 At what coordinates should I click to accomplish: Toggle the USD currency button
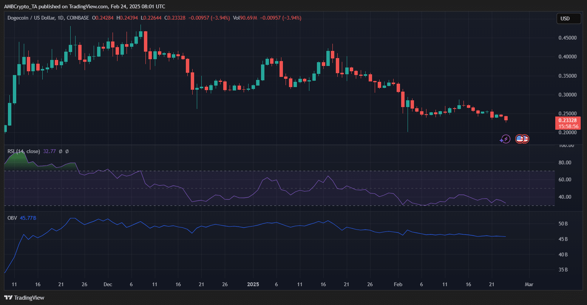pyautogui.click(x=568, y=18)
